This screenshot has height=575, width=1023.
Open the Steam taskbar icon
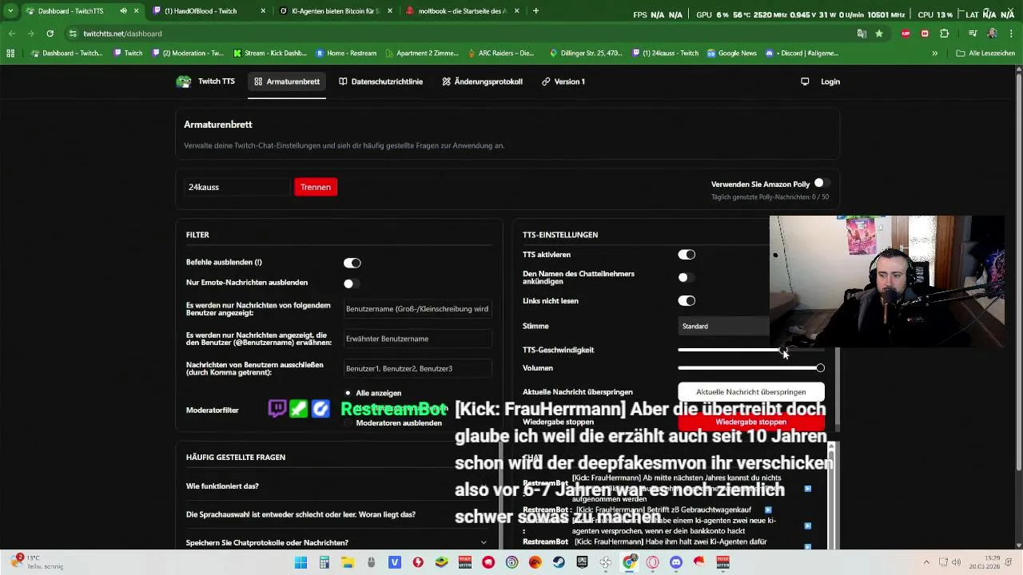coord(559,562)
